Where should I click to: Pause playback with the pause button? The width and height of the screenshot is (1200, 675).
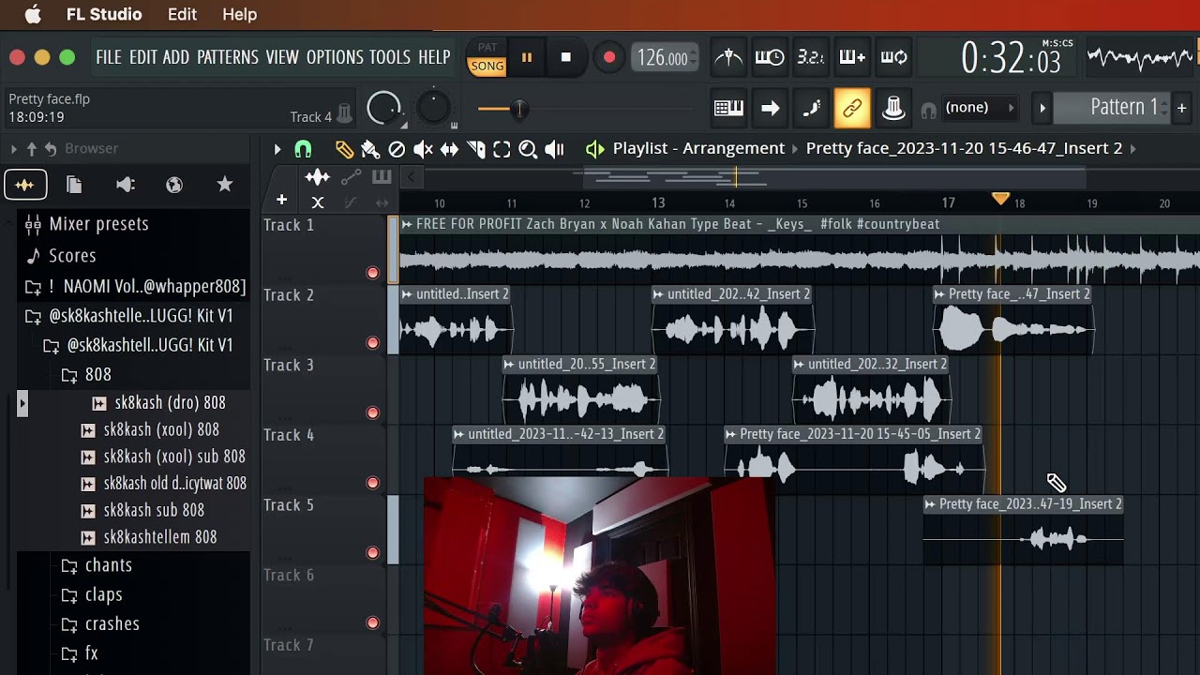526,58
